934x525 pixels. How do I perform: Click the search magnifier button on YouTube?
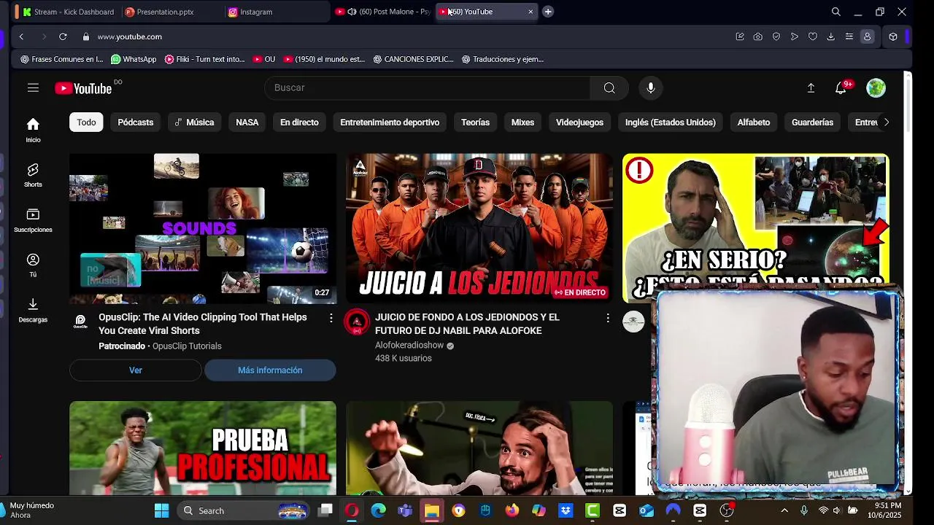click(x=609, y=87)
